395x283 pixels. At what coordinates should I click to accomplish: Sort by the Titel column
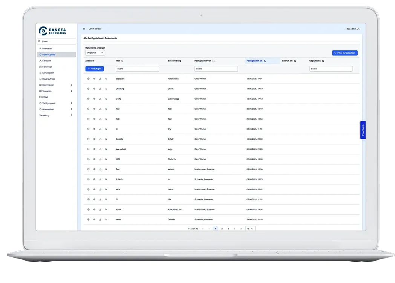pyautogui.click(x=122, y=61)
